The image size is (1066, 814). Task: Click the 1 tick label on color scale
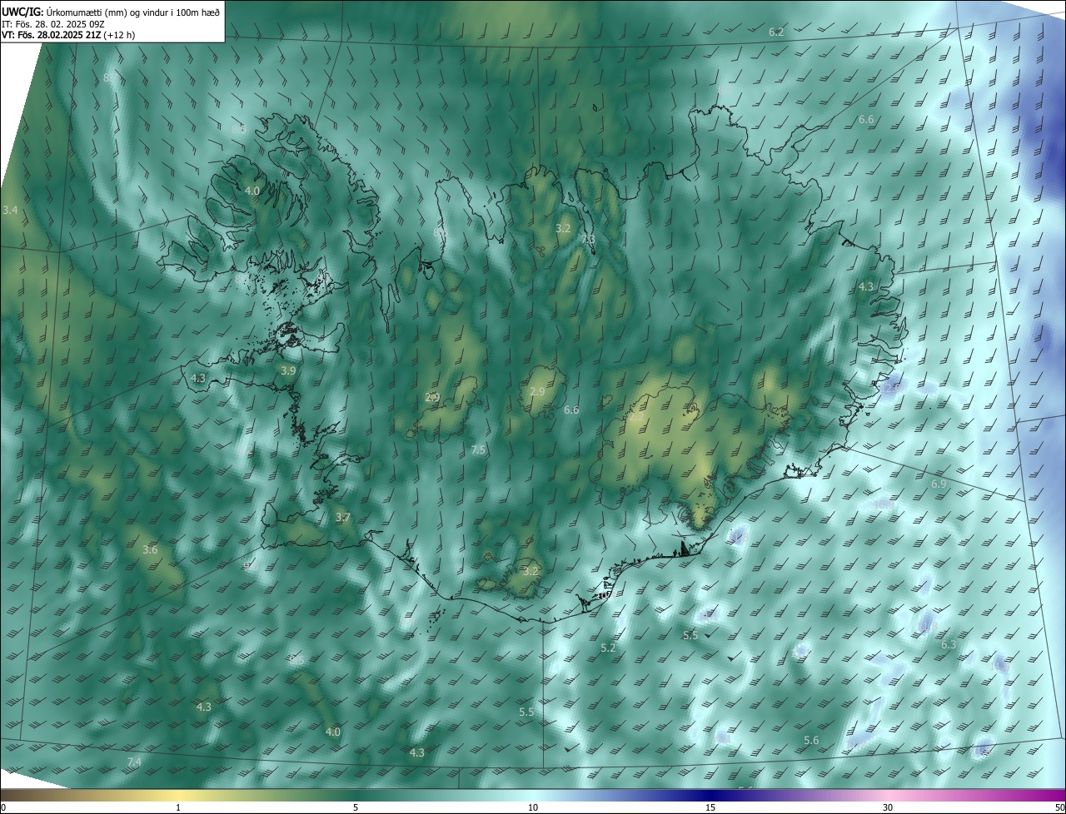(x=178, y=807)
